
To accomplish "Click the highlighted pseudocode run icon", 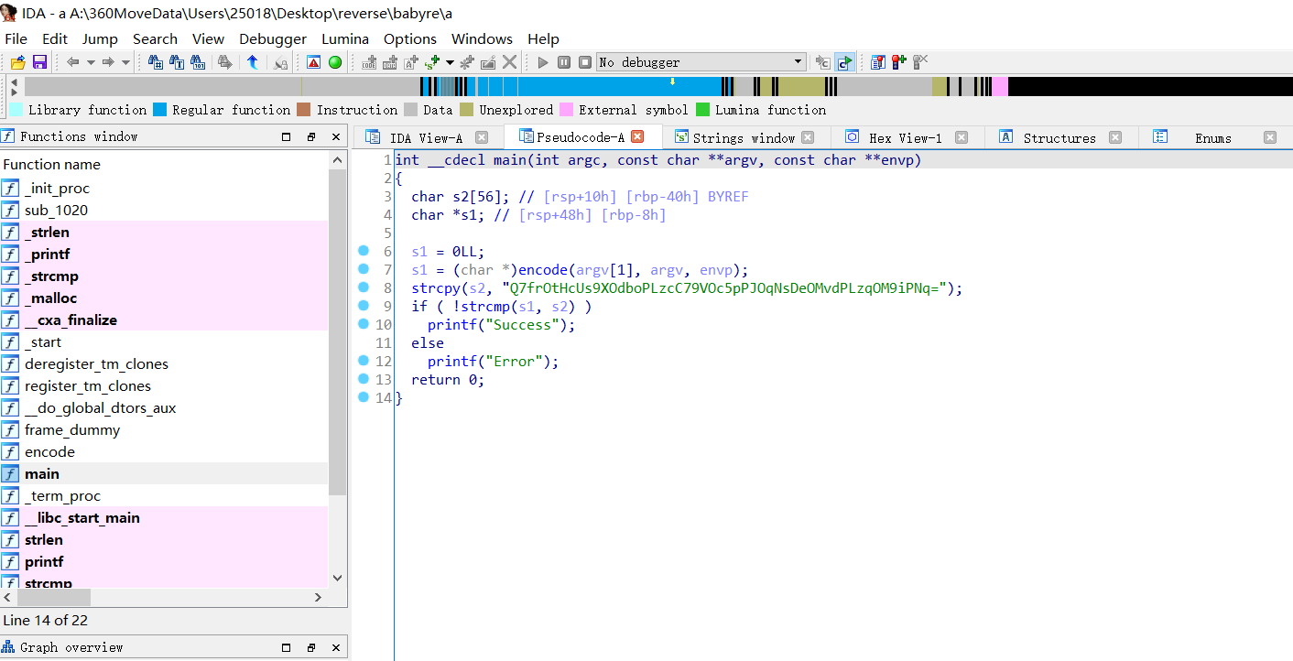I will coord(844,62).
